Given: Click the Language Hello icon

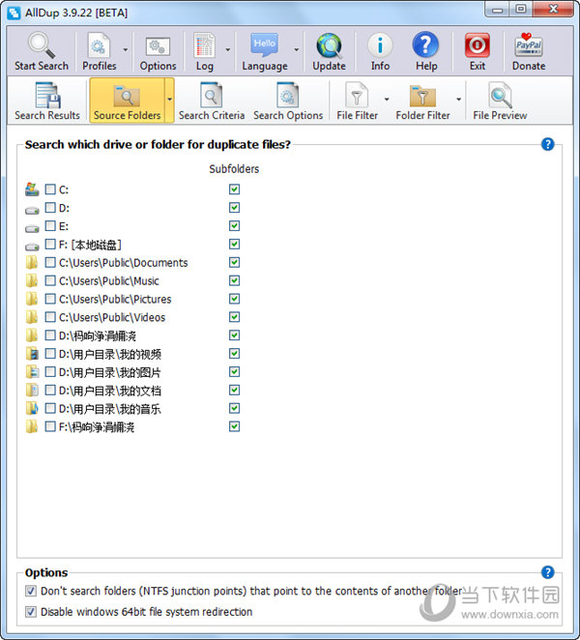Looking at the screenshot, I should pyautogui.click(x=265, y=51).
